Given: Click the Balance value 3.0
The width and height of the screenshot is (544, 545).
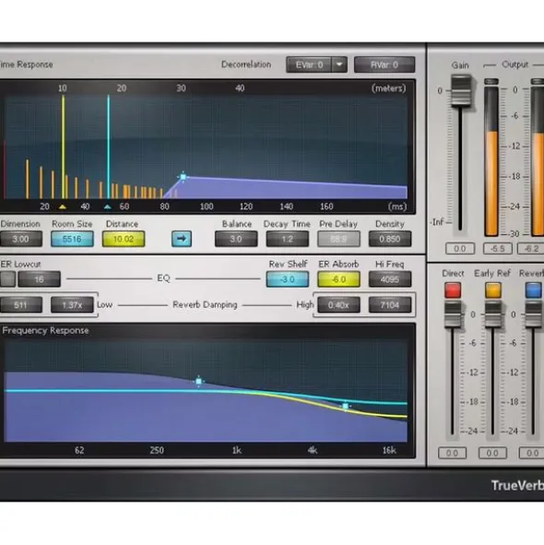Looking at the screenshot, I should click(x=236, y=239).
